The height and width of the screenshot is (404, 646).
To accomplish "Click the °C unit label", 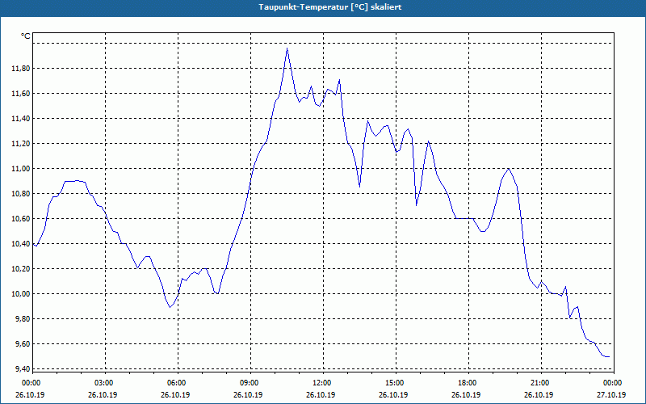I will (x=26, y=36).
